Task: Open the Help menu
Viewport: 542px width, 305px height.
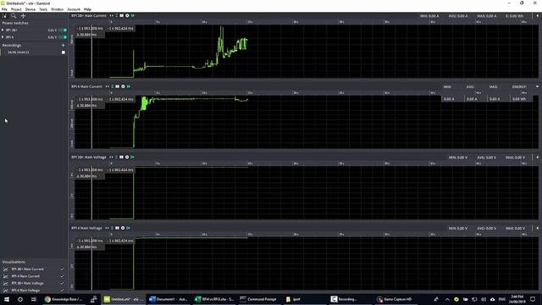Action: pyautogui.click(x=87, y=9)
